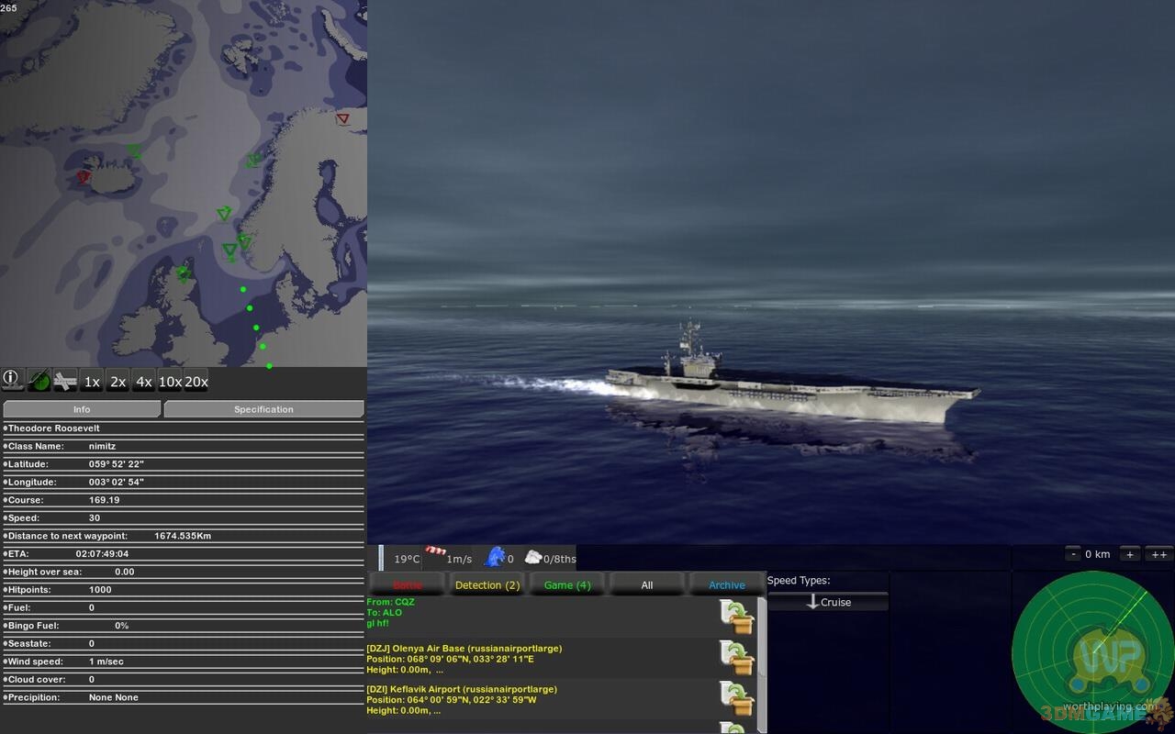Open the Detection (2) messages tab
Image resolution: width=1175 pixels, height=734 pixels.
[487, 585]
